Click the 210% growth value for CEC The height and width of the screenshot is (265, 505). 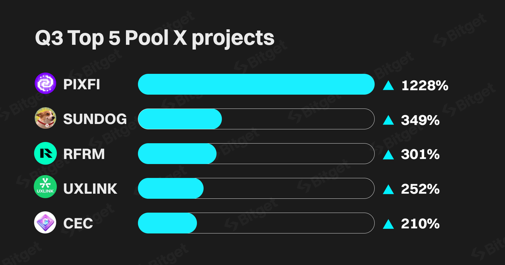click(x=420, y=224)
